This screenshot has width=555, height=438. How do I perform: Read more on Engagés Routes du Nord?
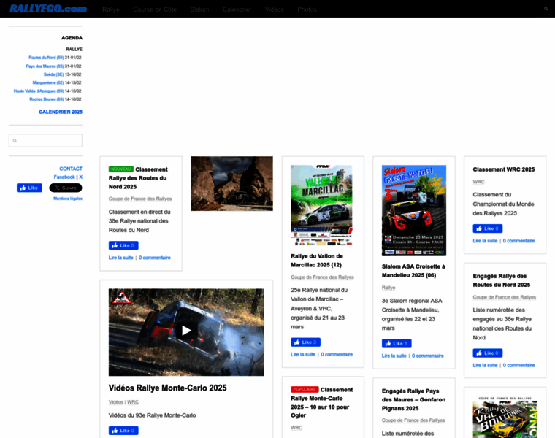(485, 366)
